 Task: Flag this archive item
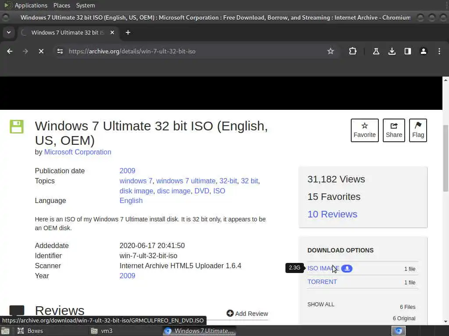(x=418, y=130)
